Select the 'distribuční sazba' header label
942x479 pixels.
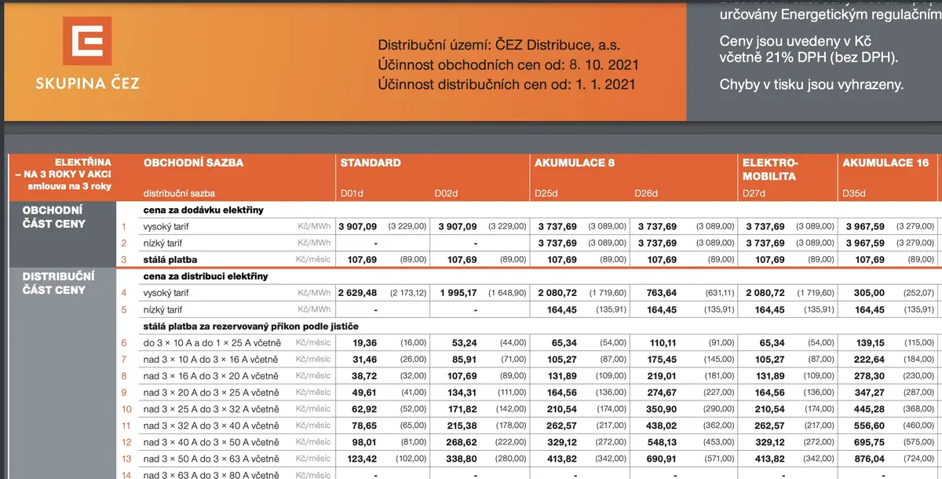tap(179, 192)
